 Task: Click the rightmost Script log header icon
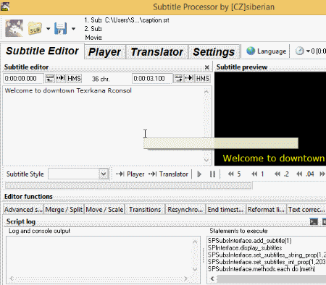pyautogui.click(x=324, y=221)
